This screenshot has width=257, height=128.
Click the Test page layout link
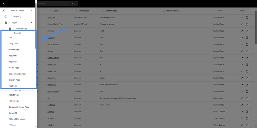tap(51, 105)
